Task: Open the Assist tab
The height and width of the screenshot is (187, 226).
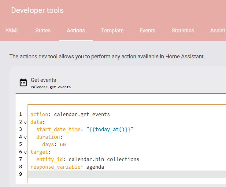Action: coord(217,31)
